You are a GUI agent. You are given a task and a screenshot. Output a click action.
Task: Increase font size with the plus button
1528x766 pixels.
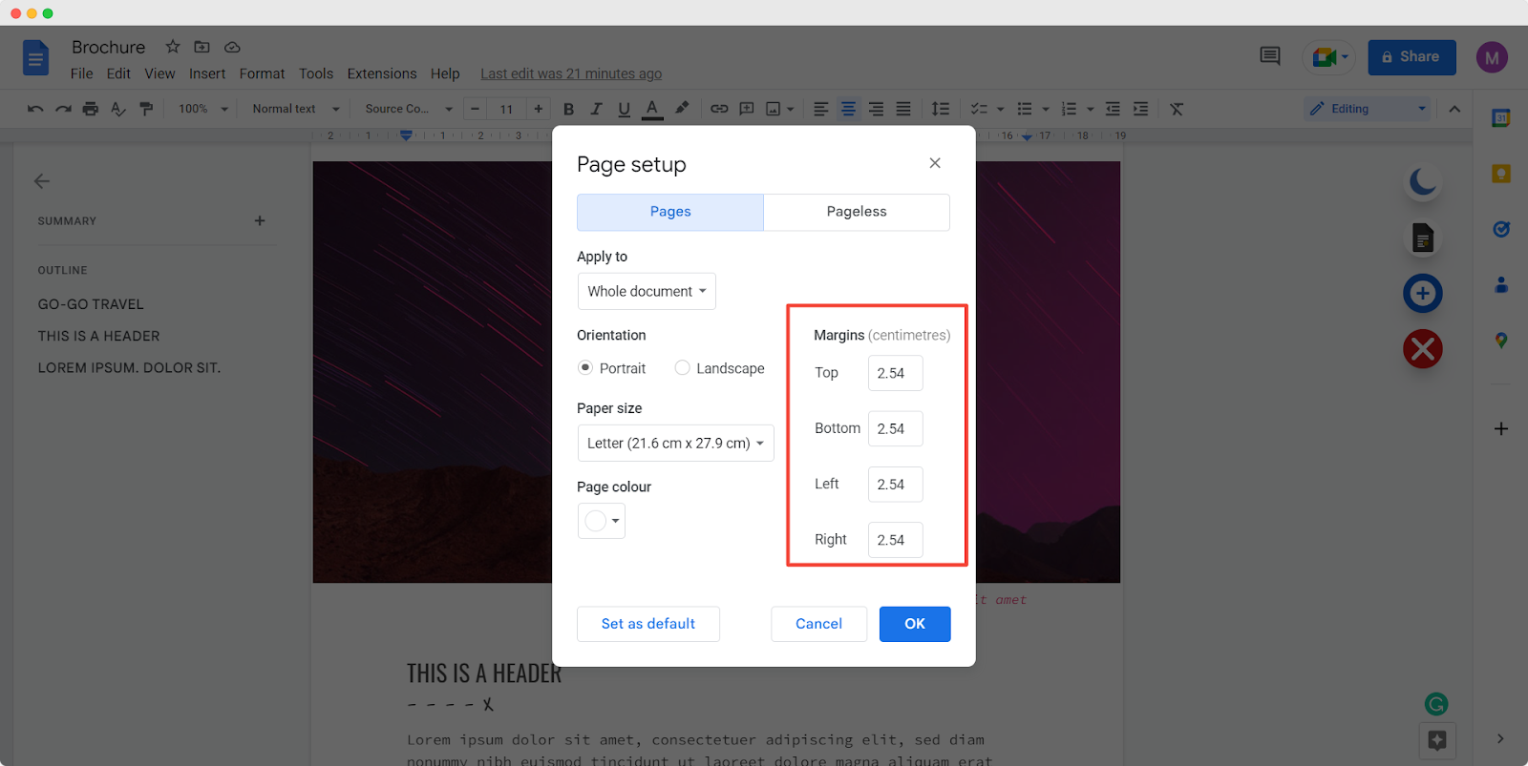click(x=539, y=109)
